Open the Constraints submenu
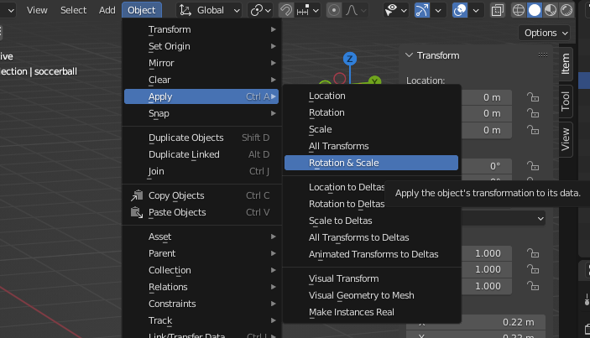590x338 pixels. [x=201, y=304]
